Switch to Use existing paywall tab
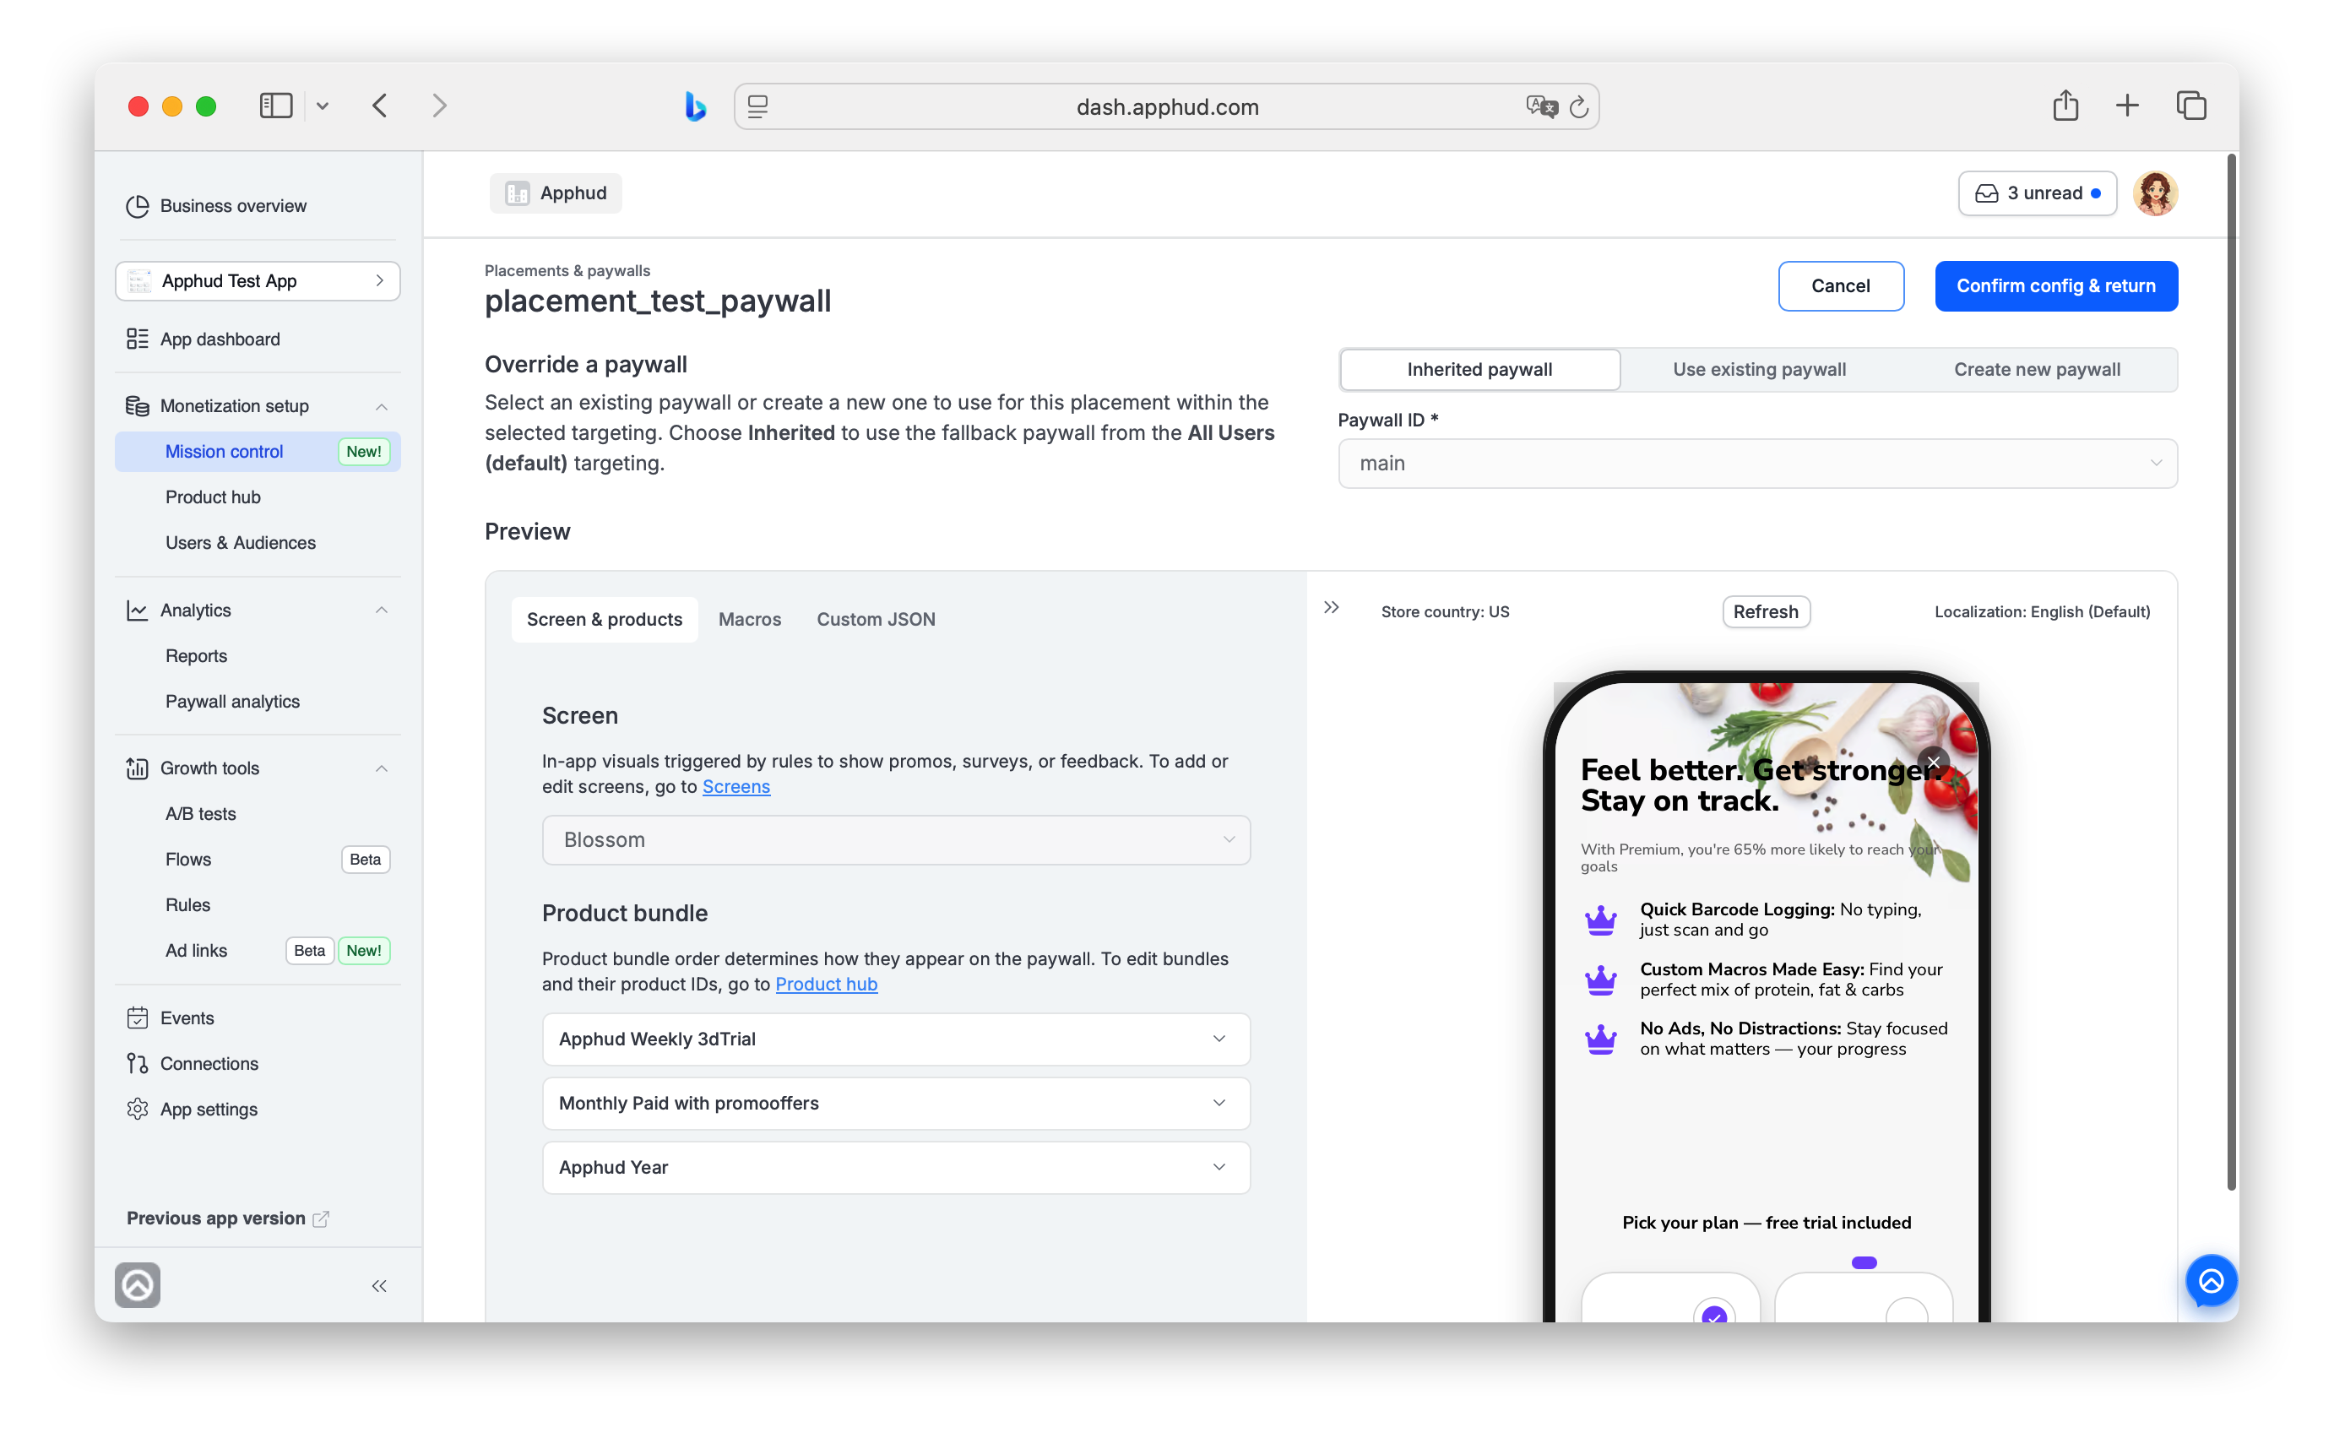The image size is (2334, 1449). pyautogui.click(x=1759, y=370)
